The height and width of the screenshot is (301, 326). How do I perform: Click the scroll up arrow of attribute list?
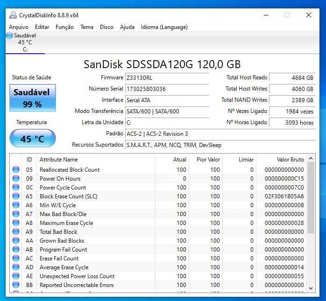311,159
